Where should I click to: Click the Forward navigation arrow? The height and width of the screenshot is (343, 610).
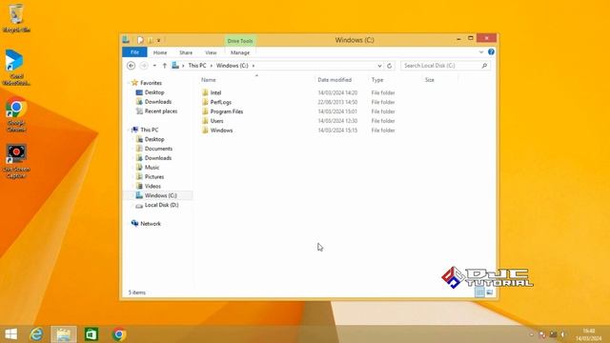click(x=144, y=66)
